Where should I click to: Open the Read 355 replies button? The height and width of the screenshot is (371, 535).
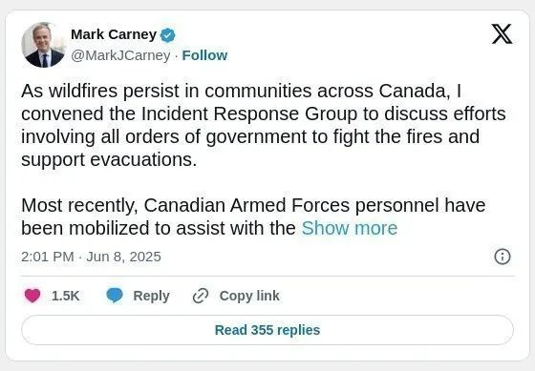[x=267, y=330]
